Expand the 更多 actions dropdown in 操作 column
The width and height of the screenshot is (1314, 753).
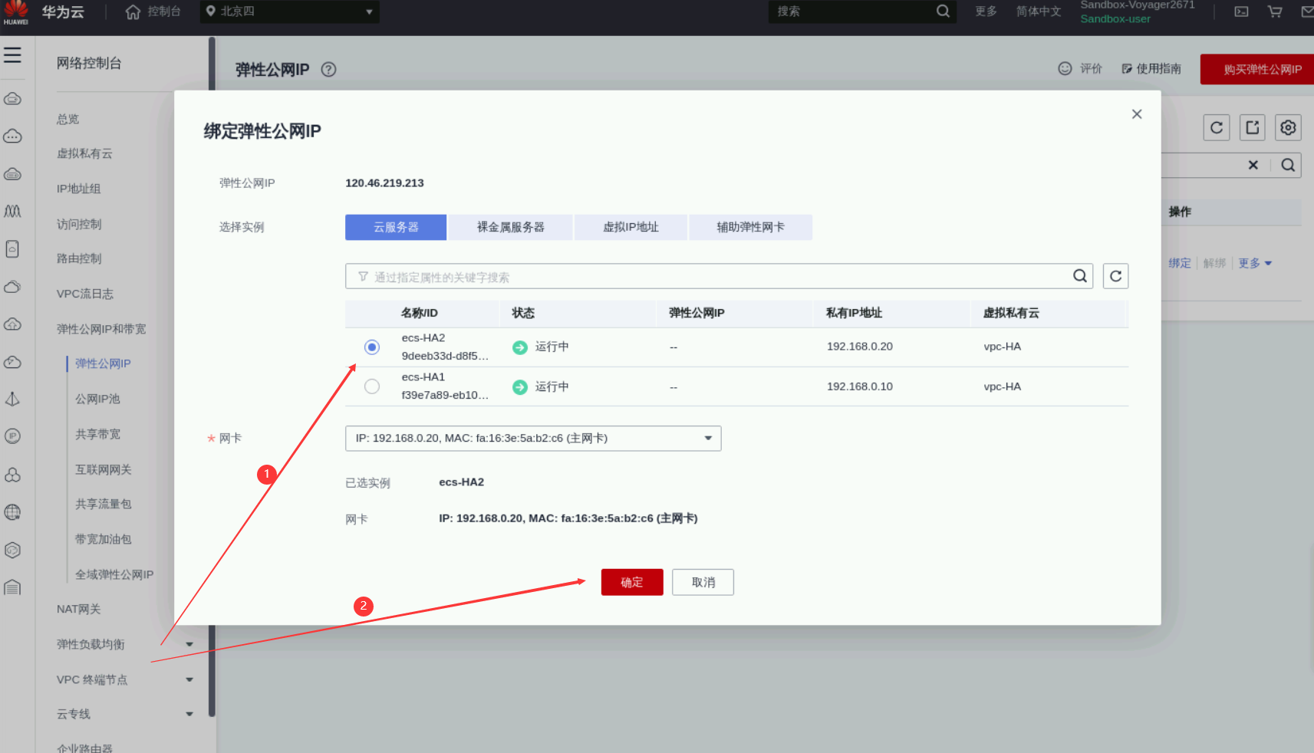(x=1255, y=263)
